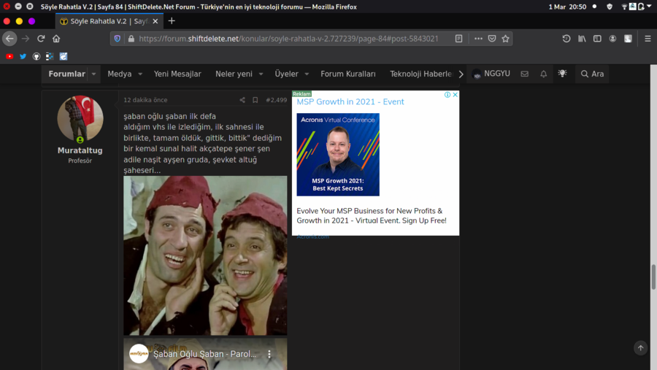
Task: Toggle forum light/dark theme bulb icon
Action: (562, 73)
